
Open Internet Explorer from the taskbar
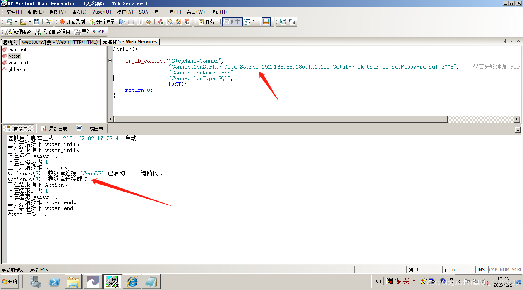coord(132,282)
